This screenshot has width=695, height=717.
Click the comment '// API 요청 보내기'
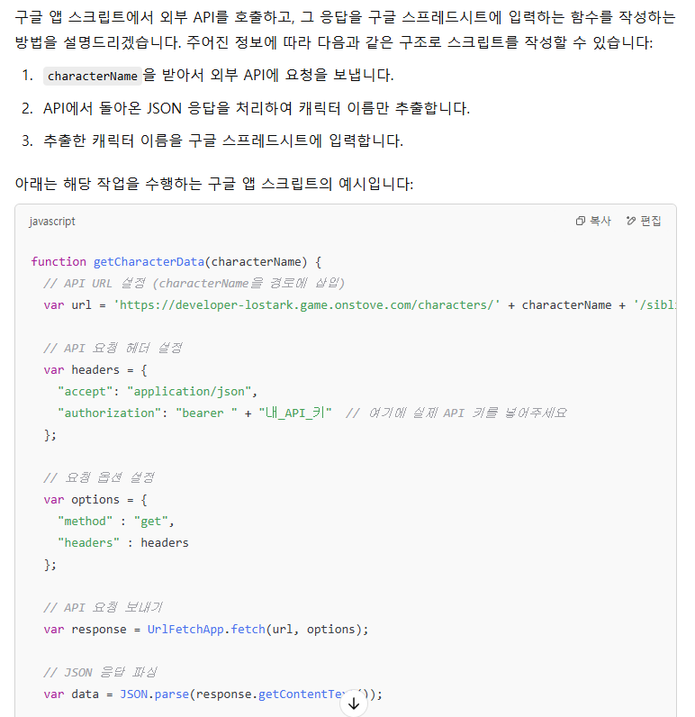tap(103, 608)
